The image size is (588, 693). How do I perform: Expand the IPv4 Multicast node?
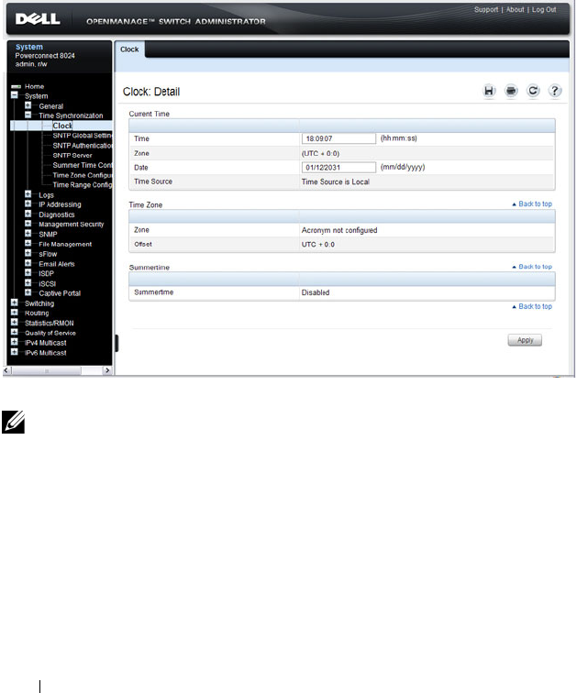click(14, 342)
